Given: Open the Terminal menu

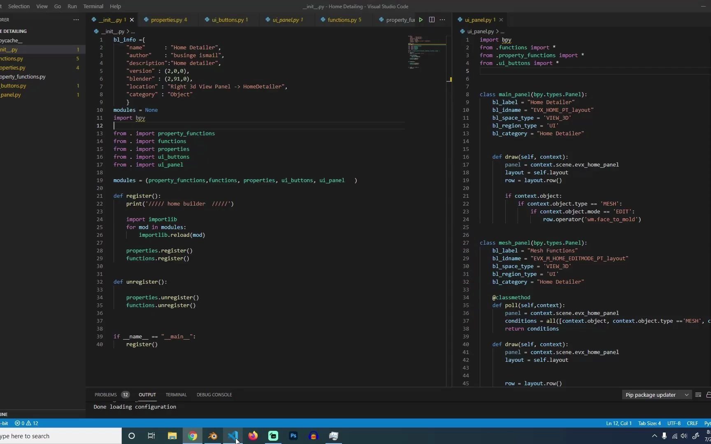Looking at the screenshot, I should [x=93, y=6].
